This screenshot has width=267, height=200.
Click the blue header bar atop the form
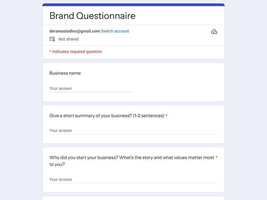pos(133,5)
